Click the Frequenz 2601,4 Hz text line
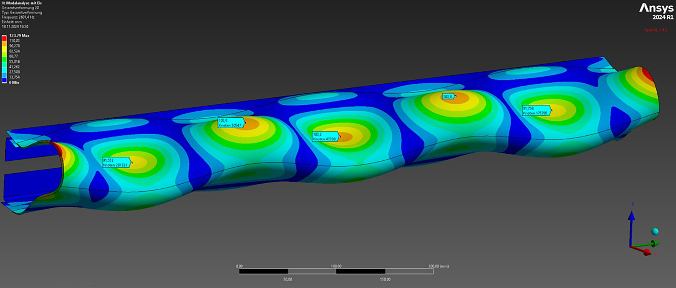 point(18,17)
